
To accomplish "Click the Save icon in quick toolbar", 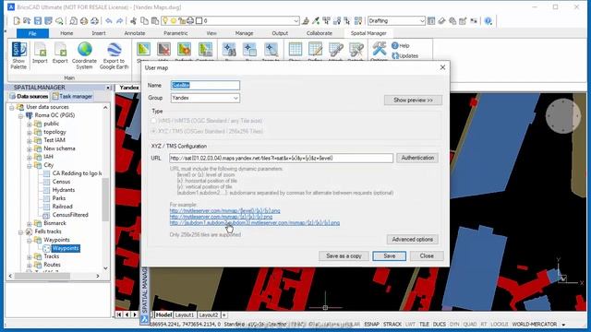I will [x=38, y=20].
